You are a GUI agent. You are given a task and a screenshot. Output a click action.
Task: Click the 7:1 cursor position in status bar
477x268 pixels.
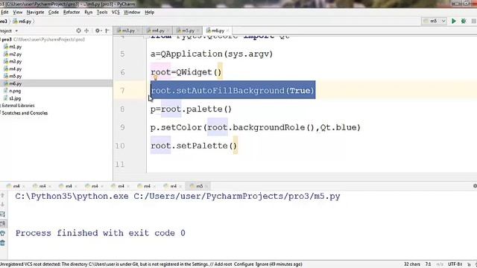(428, 264)
